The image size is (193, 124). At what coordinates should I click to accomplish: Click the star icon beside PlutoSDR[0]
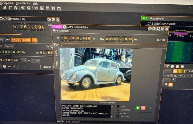[x=5, y=19]
